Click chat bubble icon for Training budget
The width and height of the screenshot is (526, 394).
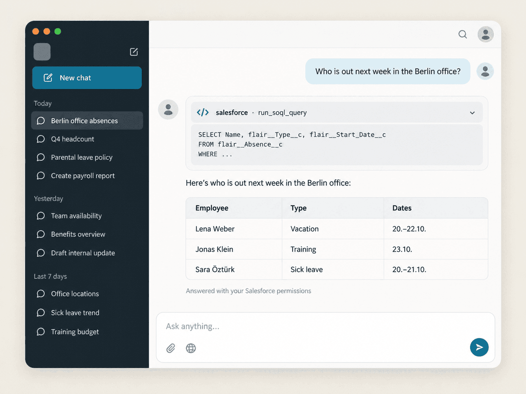(41, 332)
